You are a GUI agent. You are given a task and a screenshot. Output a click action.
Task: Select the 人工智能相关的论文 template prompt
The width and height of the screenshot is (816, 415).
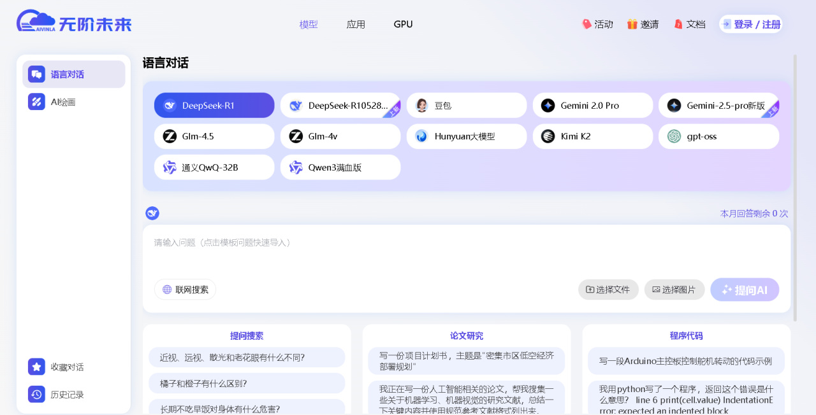point(467,398)
